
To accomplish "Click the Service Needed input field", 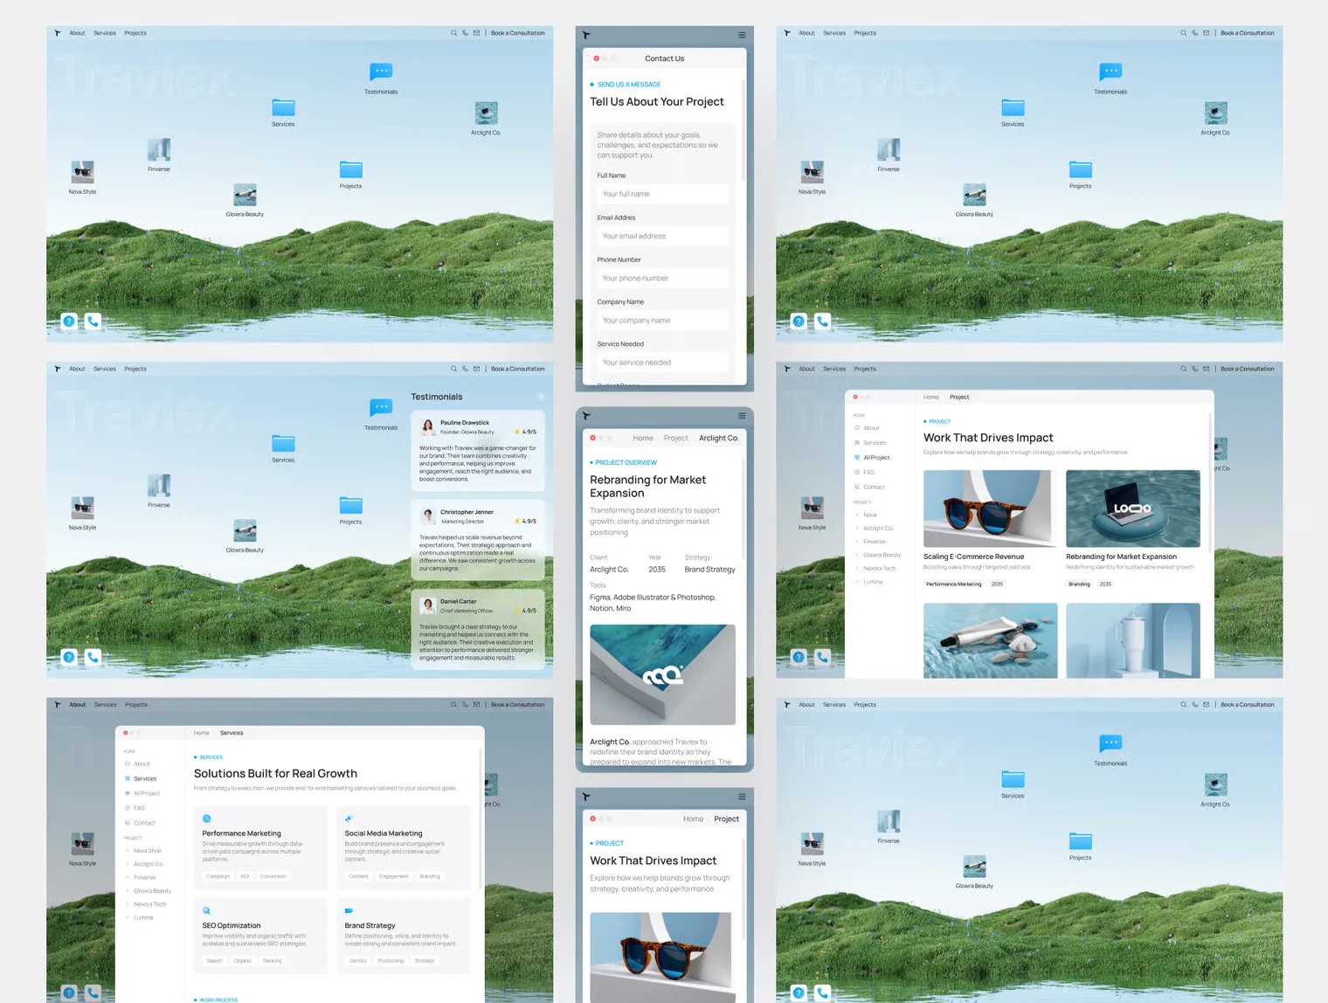I will click(x=662, y=363).
